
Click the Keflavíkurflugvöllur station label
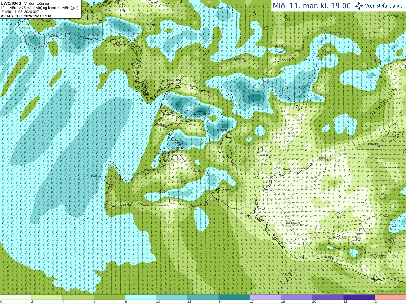[103, 176]
